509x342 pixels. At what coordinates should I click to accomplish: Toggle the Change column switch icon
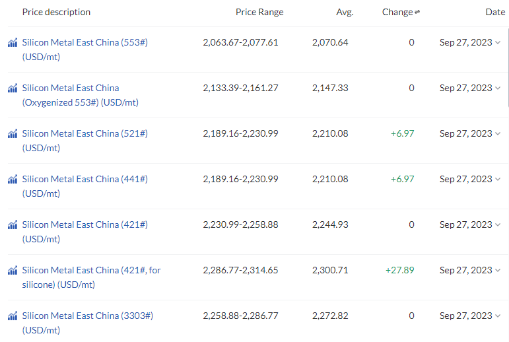point(417,12)
